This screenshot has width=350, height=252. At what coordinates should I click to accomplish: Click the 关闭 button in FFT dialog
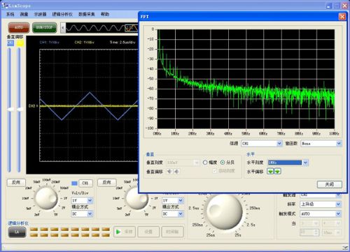(x=330, y=184)
